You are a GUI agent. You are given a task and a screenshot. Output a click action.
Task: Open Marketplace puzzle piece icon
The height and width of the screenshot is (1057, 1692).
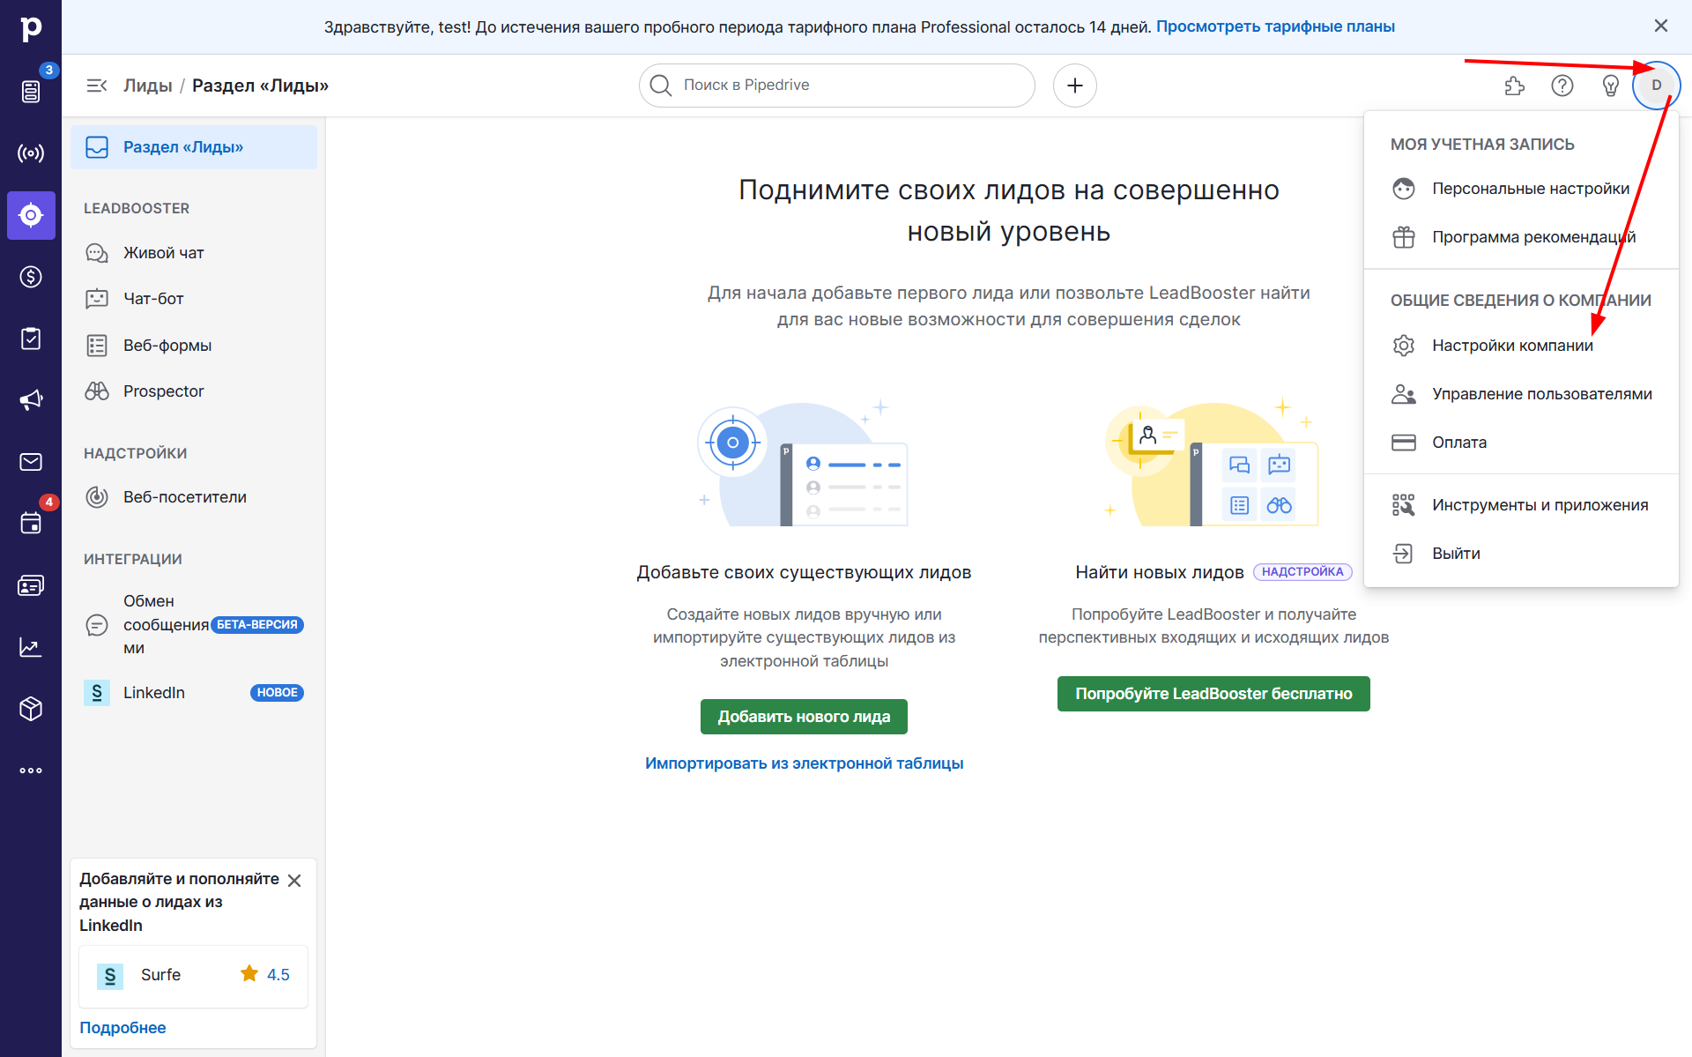(1514, 86)
